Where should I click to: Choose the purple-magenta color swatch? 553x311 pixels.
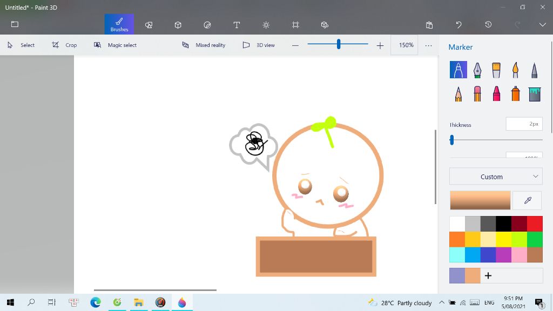click(x=504, y=255)
